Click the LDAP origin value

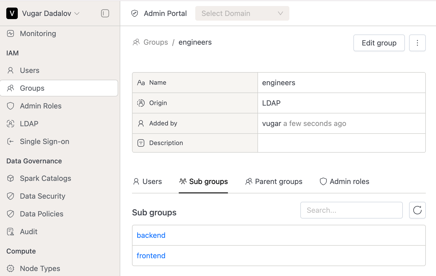pos(271,103)
